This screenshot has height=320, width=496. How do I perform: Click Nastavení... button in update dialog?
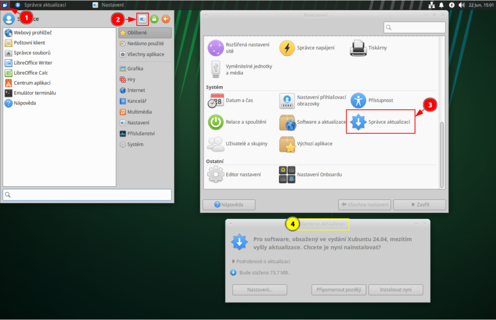click(260, 290)
